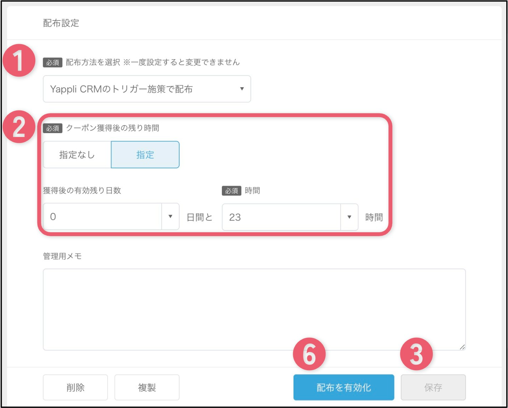The height and width of the screenshot is (408, 508).
Task: Click the 保存 button
Action: click(433, 388)
